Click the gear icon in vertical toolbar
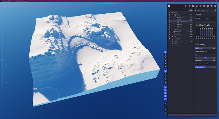The width and height of the screenshot is (219, 119). [x=165, y=103]
